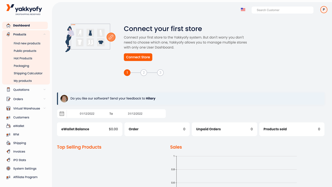The height and width of the screenshot is (187, 332).
Task: Open Public products
Action: (25, 51)
